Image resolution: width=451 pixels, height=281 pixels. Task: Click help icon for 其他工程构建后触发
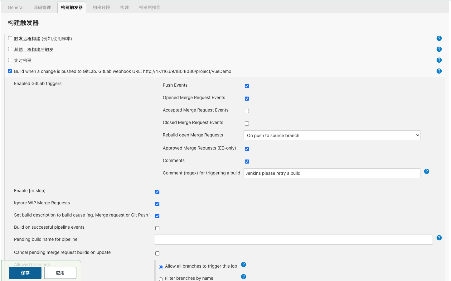pos(439,49)
